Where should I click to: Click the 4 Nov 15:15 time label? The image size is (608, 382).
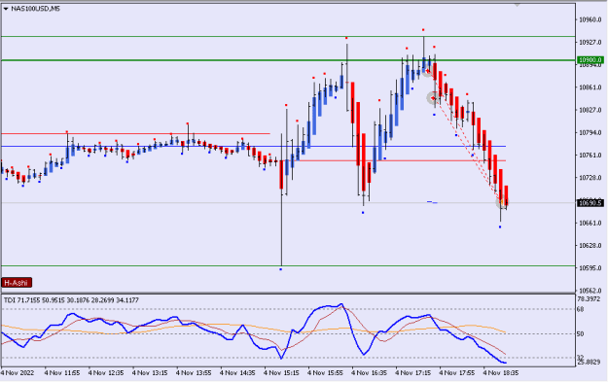click(x=281, y=373)
